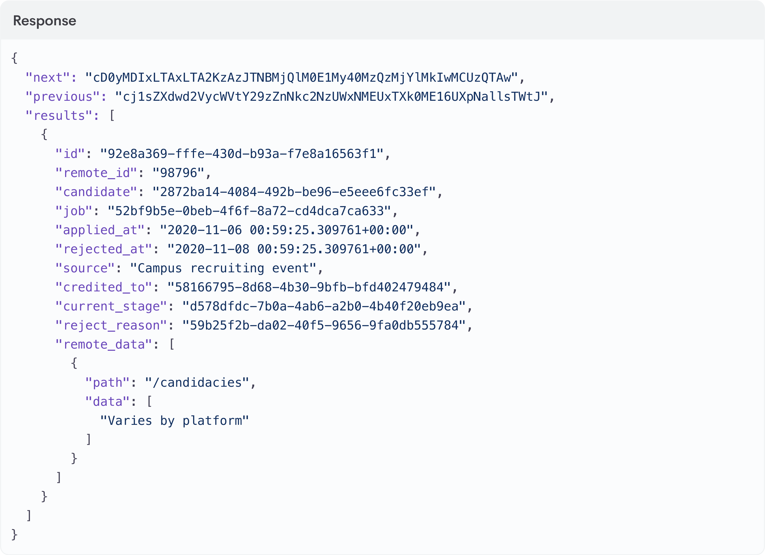Click the "Campus recruiting event" source value
This screenshot has height=555, width=765.
[x=223, y=268]
